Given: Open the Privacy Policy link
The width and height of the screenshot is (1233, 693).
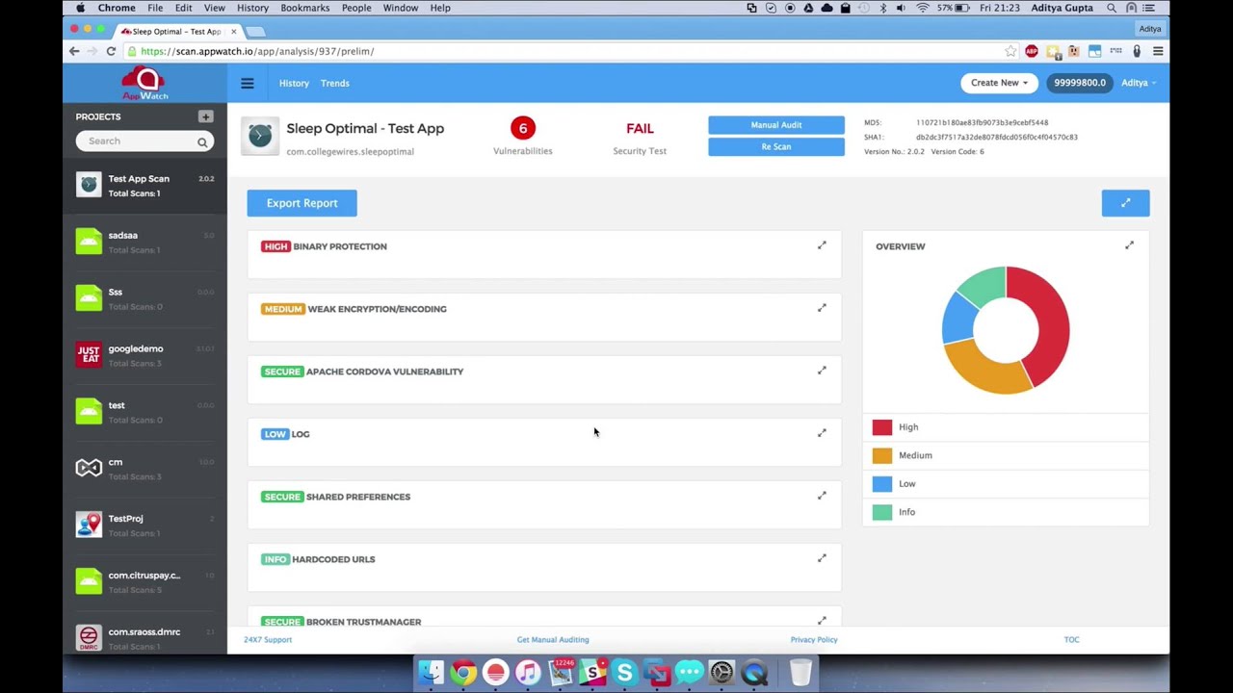Looking at the screenshot, I should 814,639.
